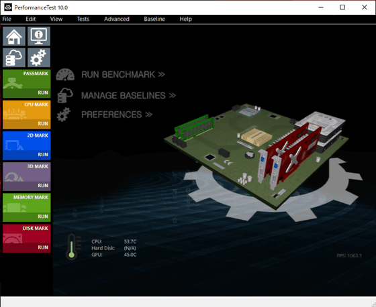Run the Disk Mark test

click(x=27, y=238)
